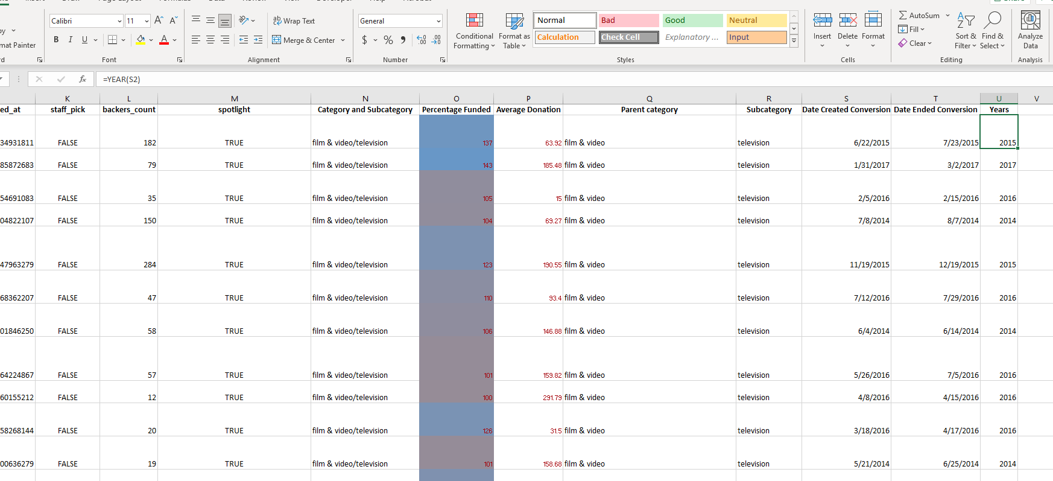Open Sort & Filter options

pos(966,31)
